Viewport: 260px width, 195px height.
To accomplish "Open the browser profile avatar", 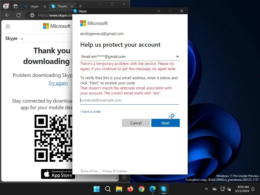I will [x=6, y=6].
